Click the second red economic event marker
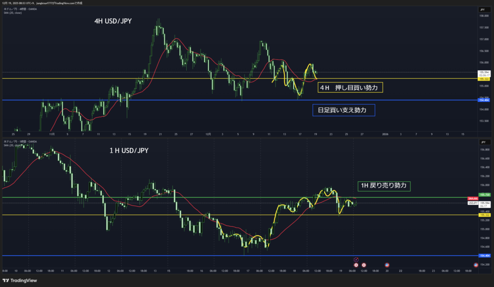 coord(364,265)
